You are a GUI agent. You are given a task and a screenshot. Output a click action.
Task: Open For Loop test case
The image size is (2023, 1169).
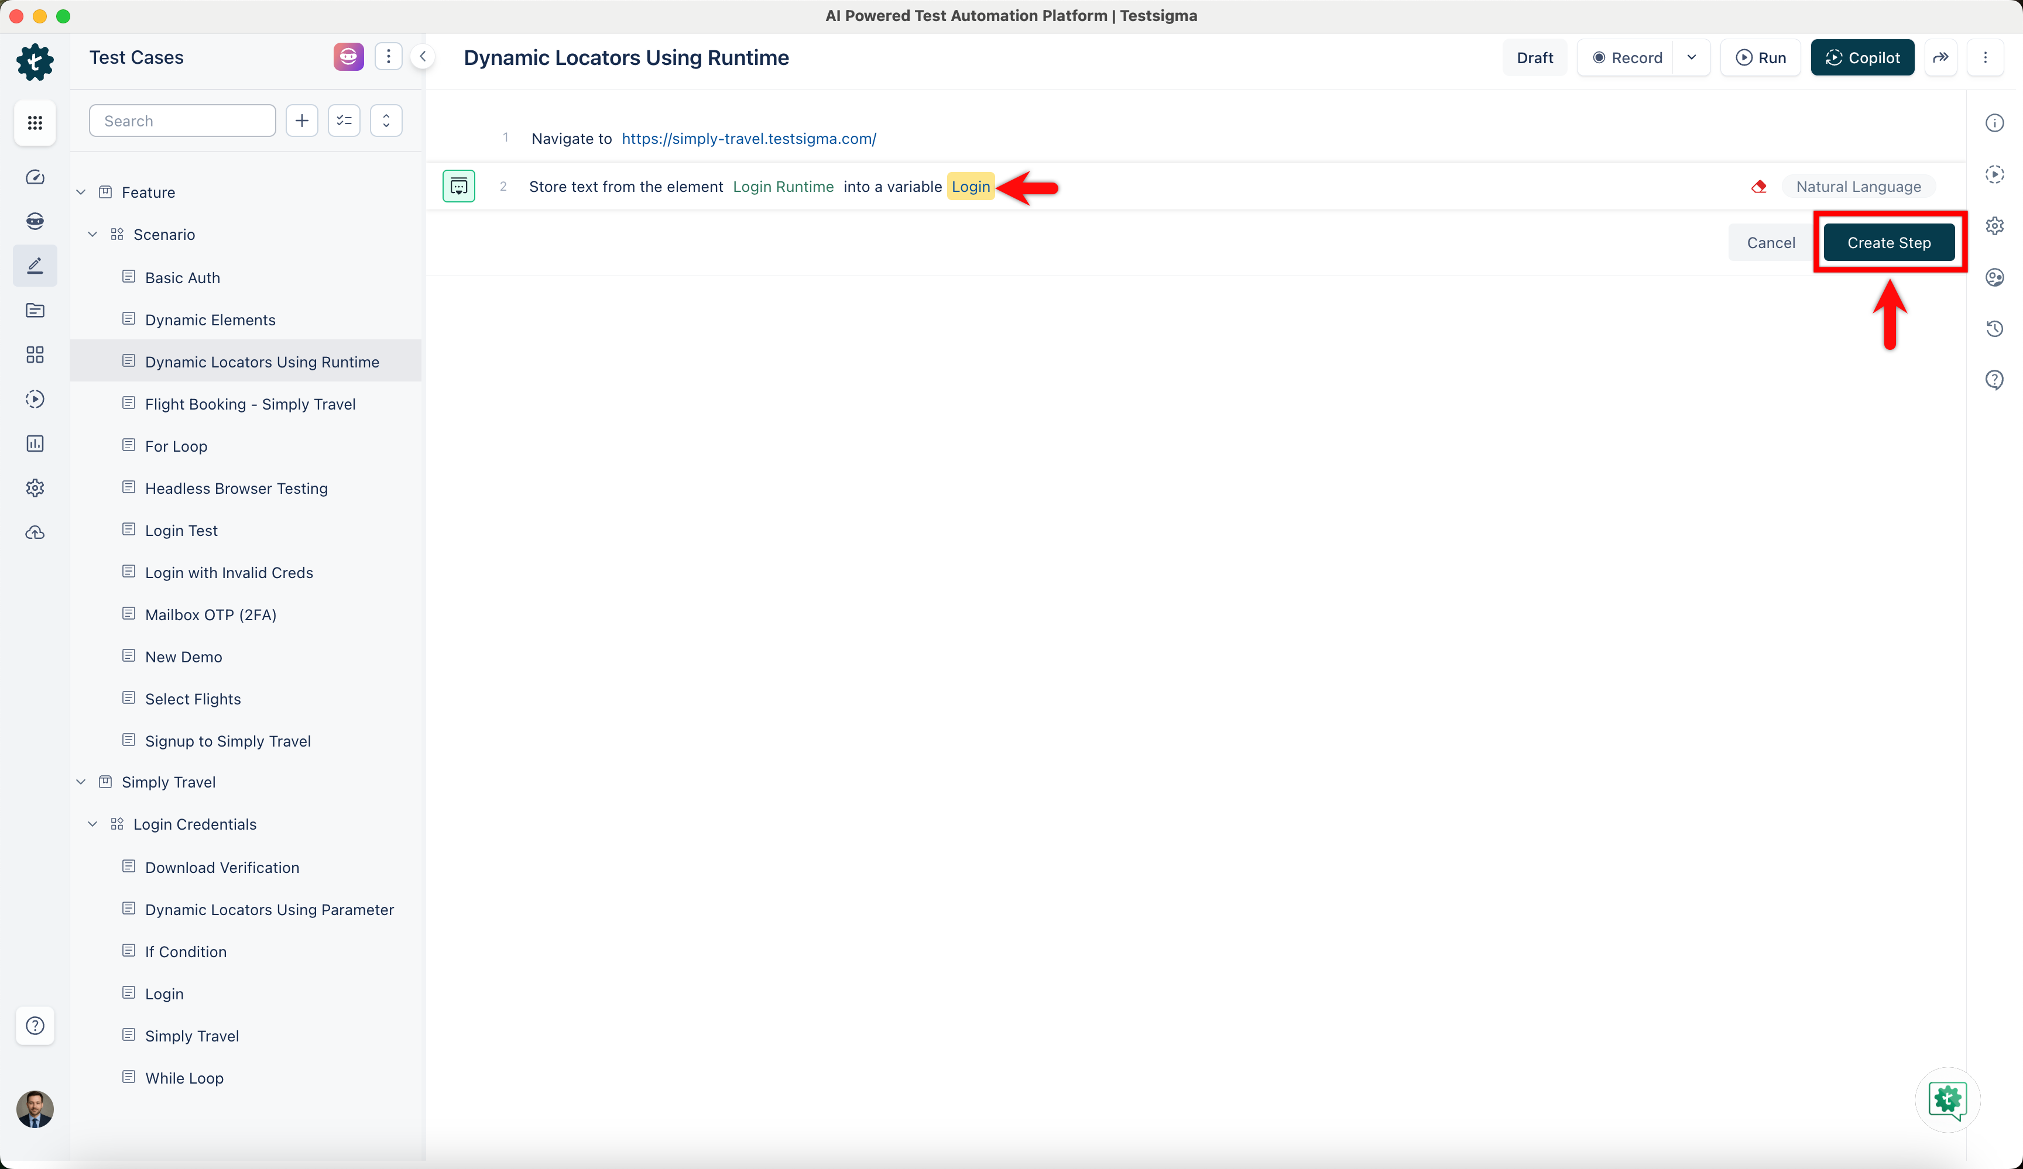176,446
